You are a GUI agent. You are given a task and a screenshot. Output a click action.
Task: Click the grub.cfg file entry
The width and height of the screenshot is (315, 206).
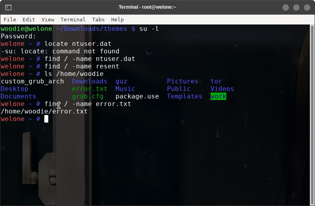click(x=87, y=96)
